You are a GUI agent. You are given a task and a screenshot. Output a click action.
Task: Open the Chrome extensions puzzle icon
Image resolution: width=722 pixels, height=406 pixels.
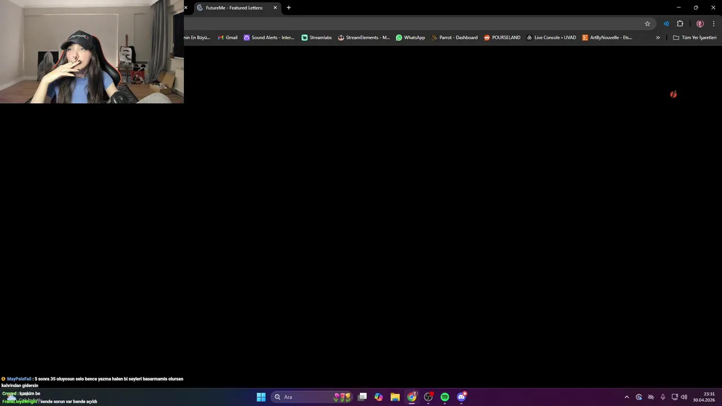pyautogui.click(x=680, y=24)
